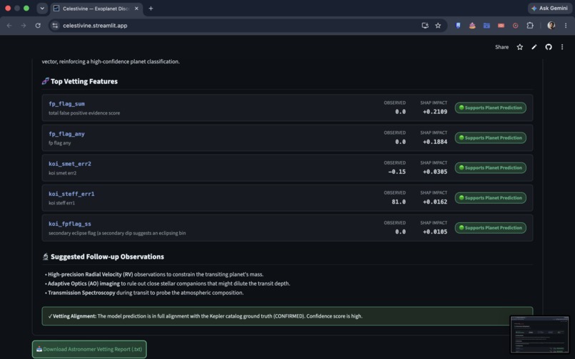575x359 pixels.
Task: Click the download icon on the report button
Action: pos(39,349)
